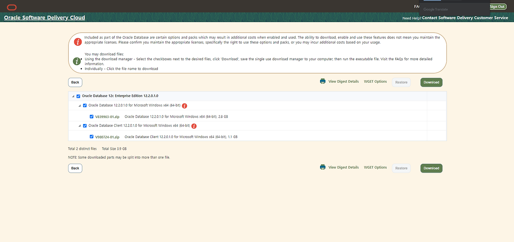Click the printer icon beside the bottom View Digest Details
The height and width of the screenshot is (242, 514).
(323, 167)
